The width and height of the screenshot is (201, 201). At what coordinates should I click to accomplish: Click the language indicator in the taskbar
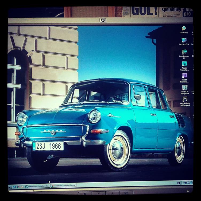click(x=179, y=183)
